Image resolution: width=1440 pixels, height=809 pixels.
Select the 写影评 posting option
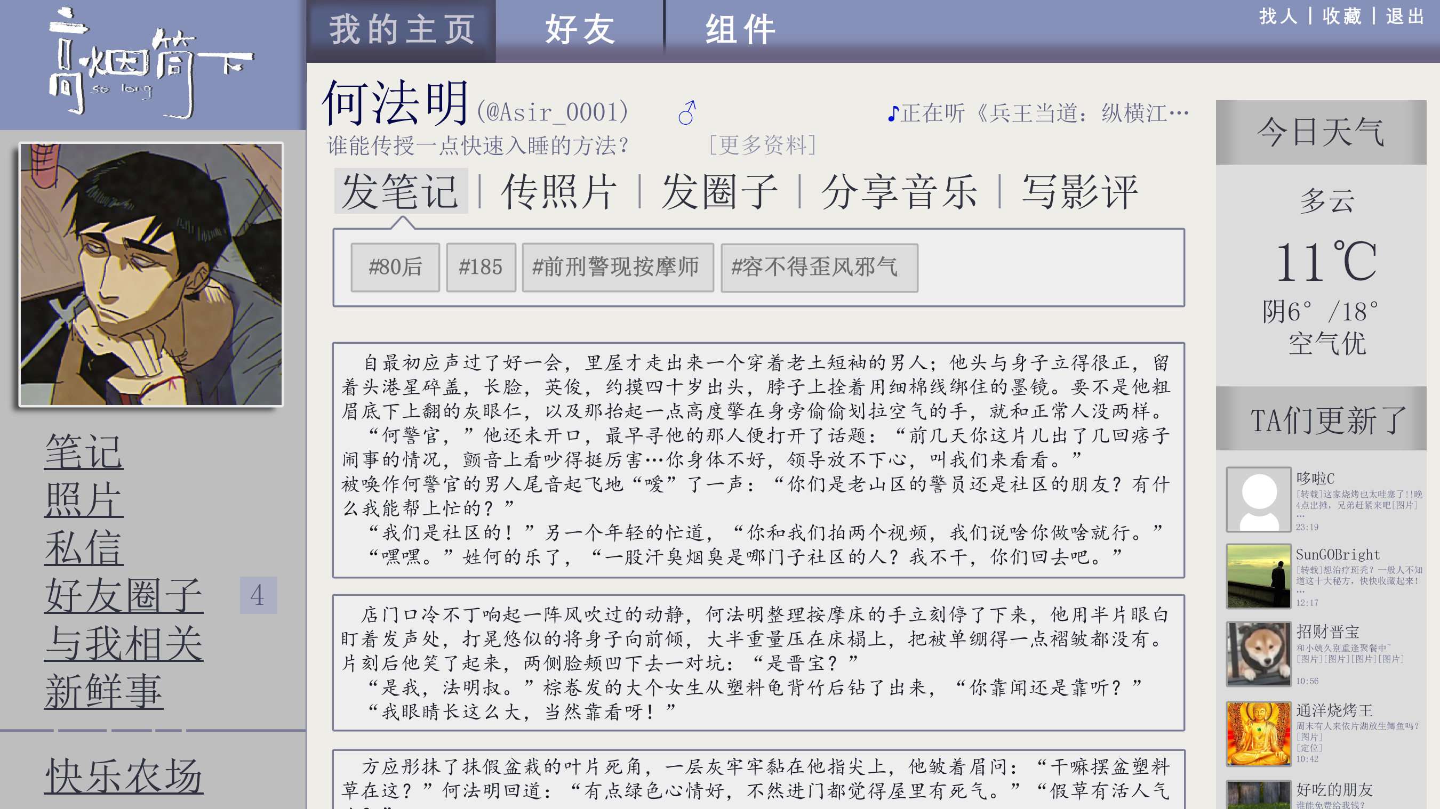1079,192
